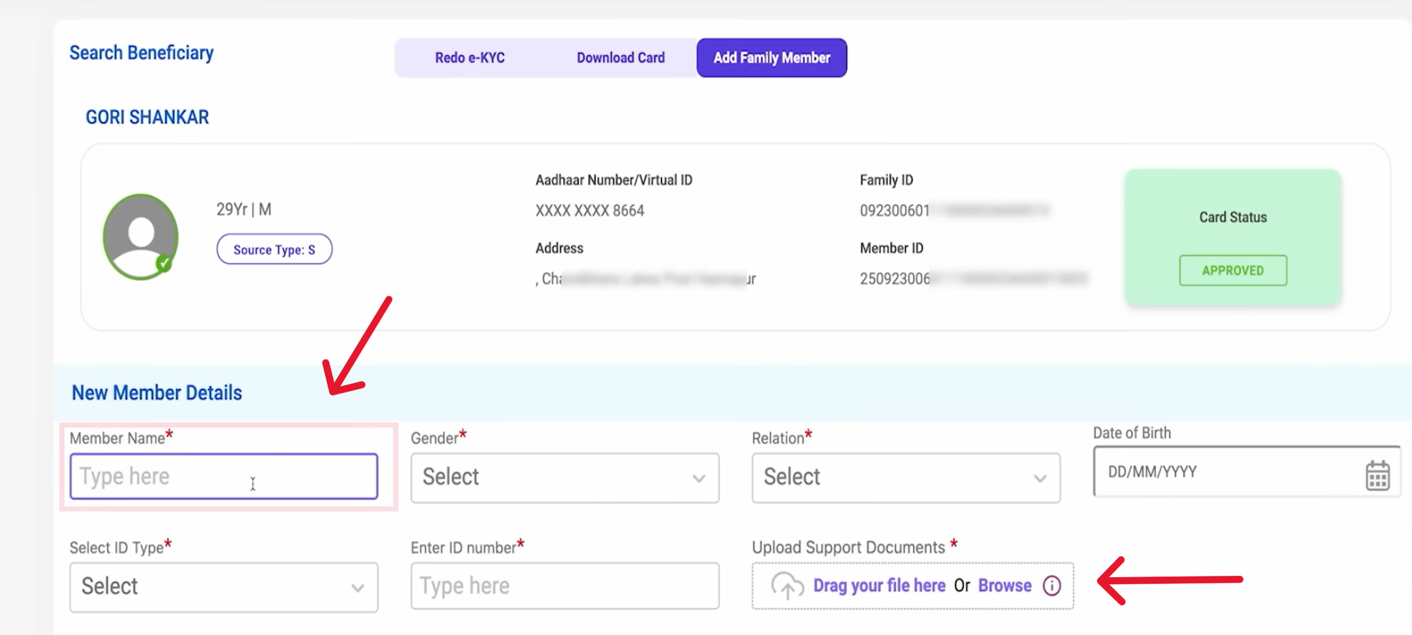1412x635 pixels.
Task: Click the GORI SHANKAR name link
Action: (x=146, y=116)
